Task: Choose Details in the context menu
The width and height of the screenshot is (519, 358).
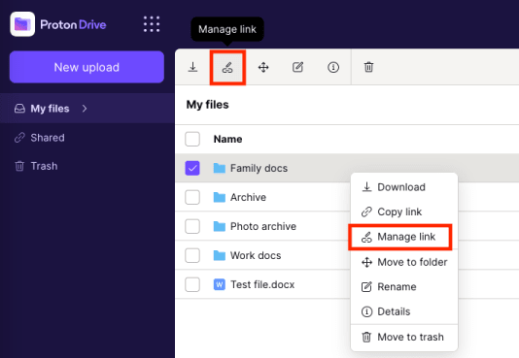Action: tap(404, 311)
